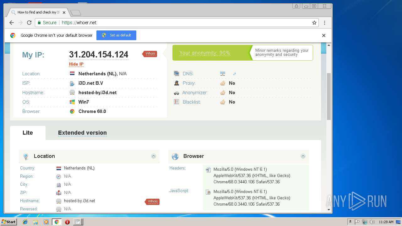Close the current browser tab
This screenshot has width=402, height=226.
[x=64, y=13]
